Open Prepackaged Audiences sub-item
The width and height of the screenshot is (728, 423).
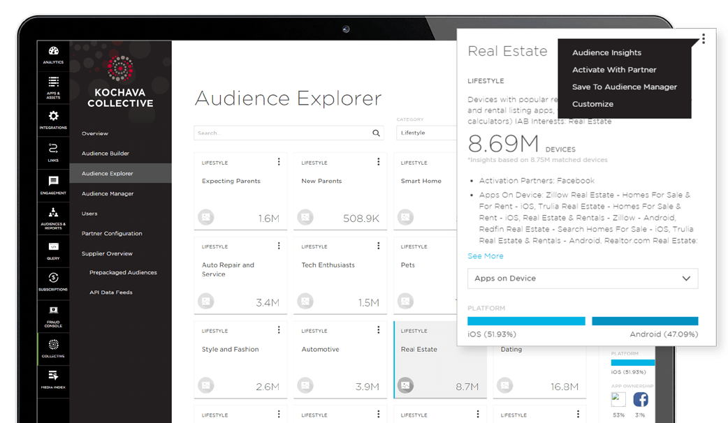tap(123, 273)
